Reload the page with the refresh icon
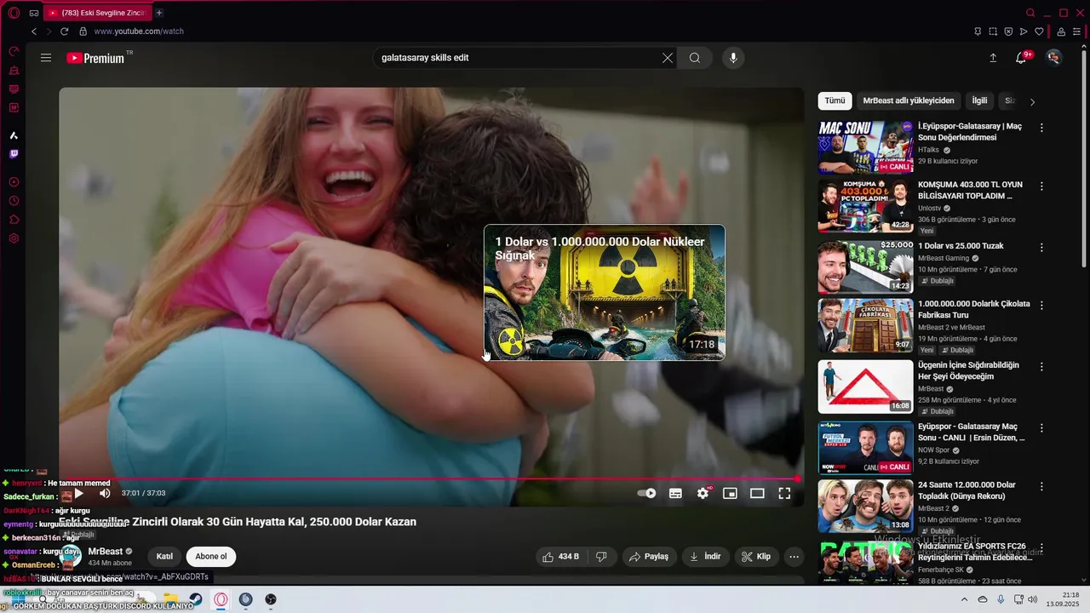The width and height of the screenshot is (1090, 613). coord(64,32)
